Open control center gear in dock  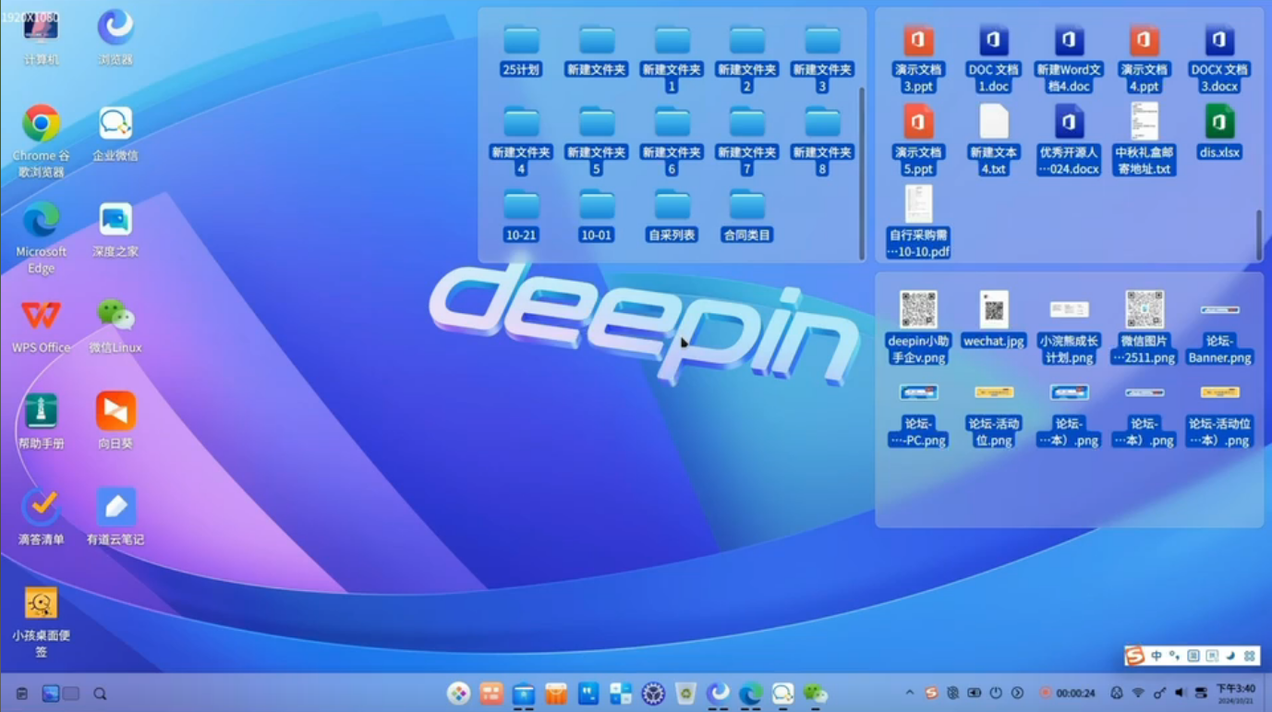(653, 693)
